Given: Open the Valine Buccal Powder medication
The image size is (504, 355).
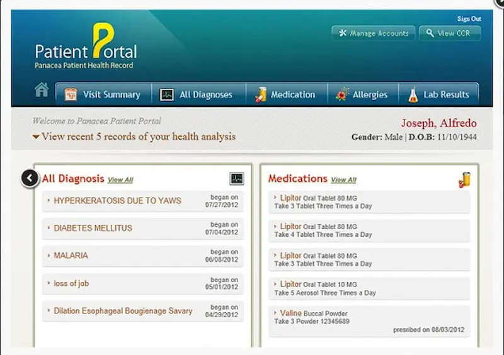Looking at the screenshot, I should coord(314,313).
